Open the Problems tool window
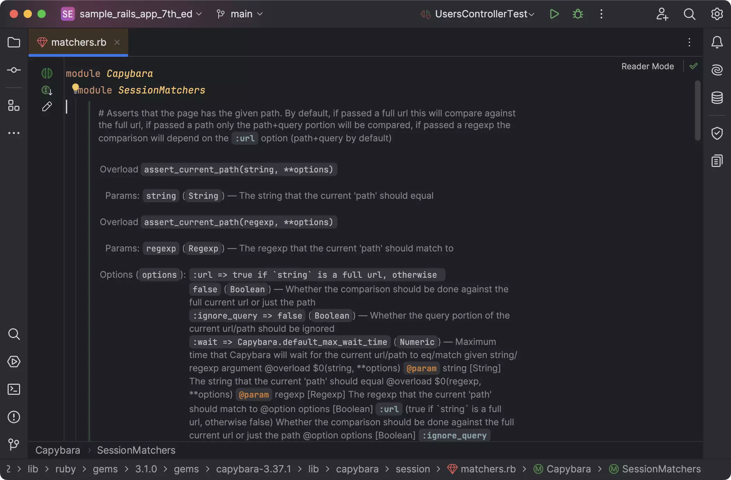Screen dimensions: 731x480 14,417
